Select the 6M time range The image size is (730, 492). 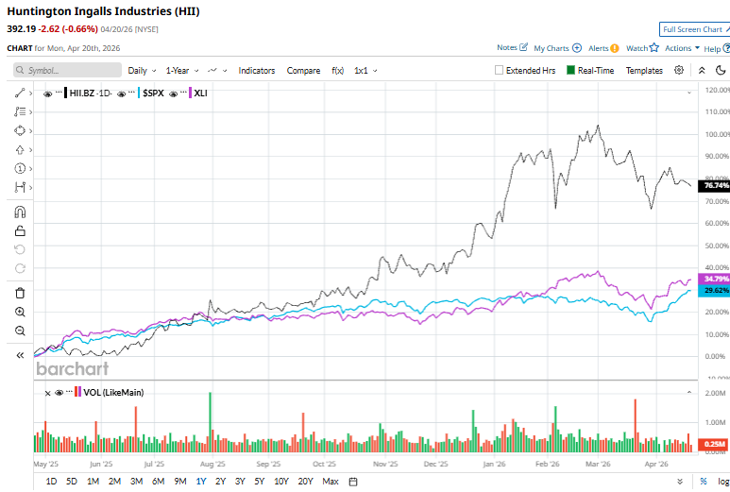(x=159, y=482)
